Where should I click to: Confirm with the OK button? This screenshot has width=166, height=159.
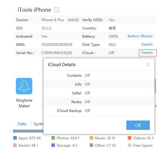tap(138, 125)
